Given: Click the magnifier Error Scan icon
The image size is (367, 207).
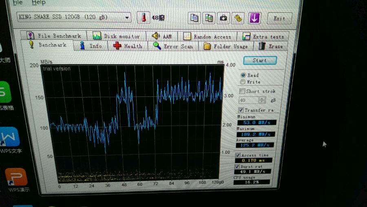Looking at the screenshot, I should [157, 46].
